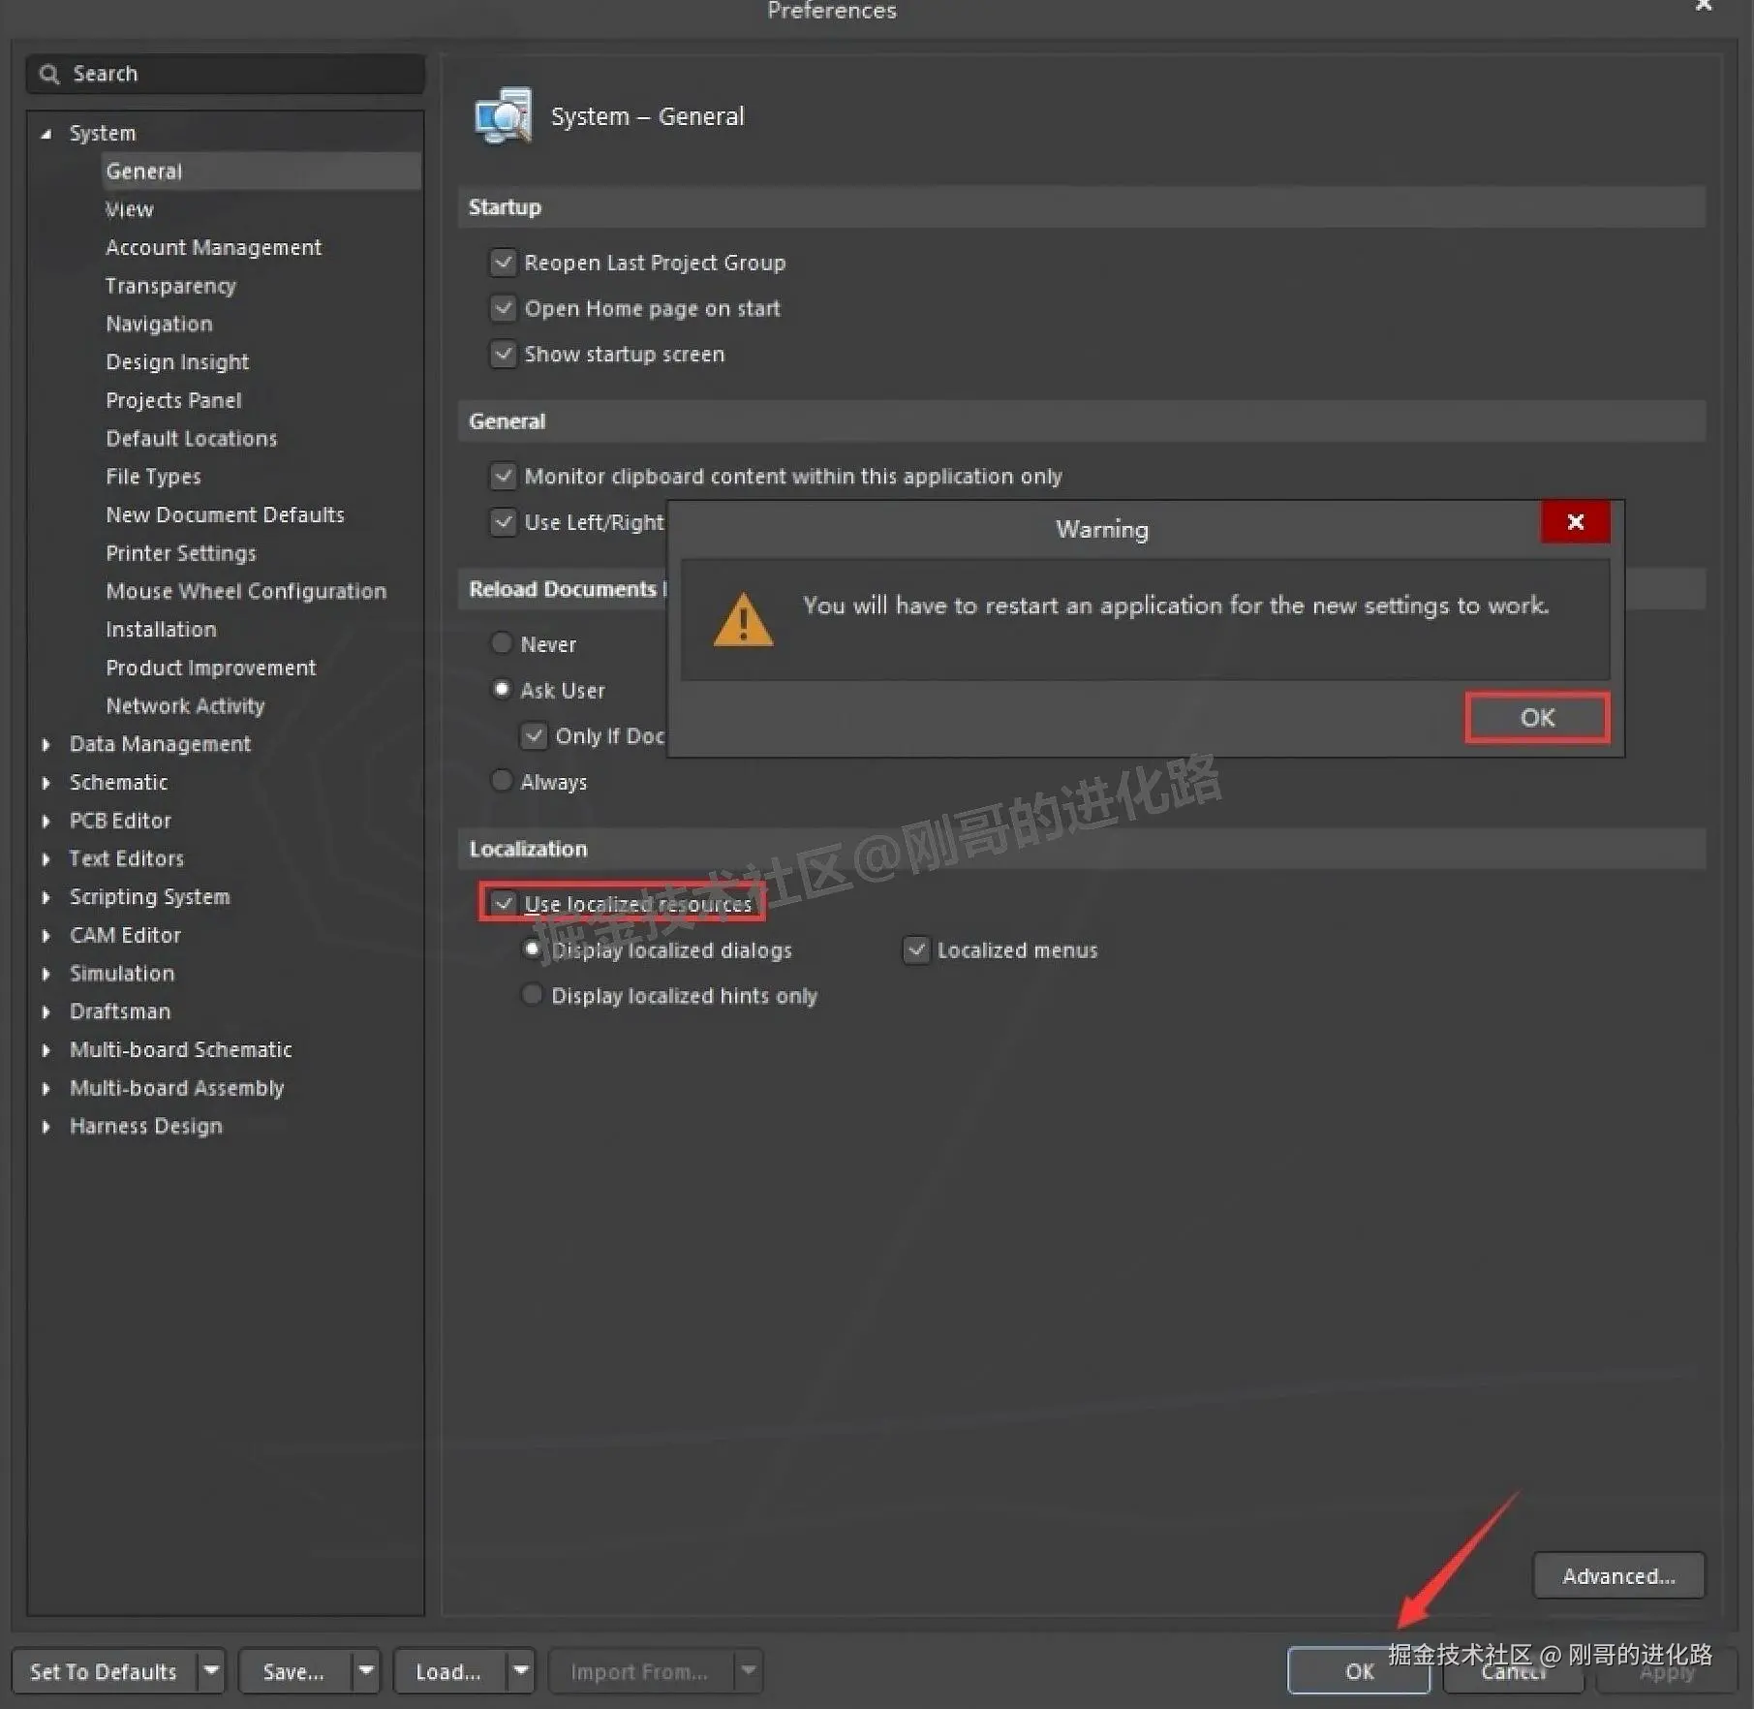Toggle Open Home page on start

[x=503, y=308]
